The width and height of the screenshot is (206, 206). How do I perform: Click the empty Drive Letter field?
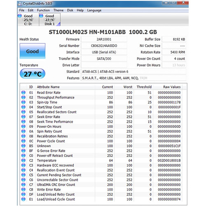tap(104, 65)
